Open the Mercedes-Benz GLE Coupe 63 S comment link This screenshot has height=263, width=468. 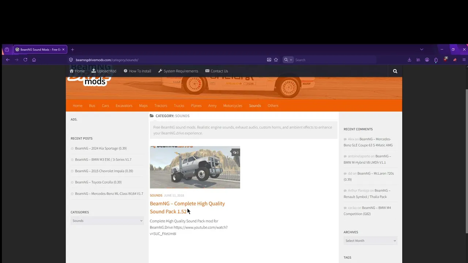click(368, 142)
